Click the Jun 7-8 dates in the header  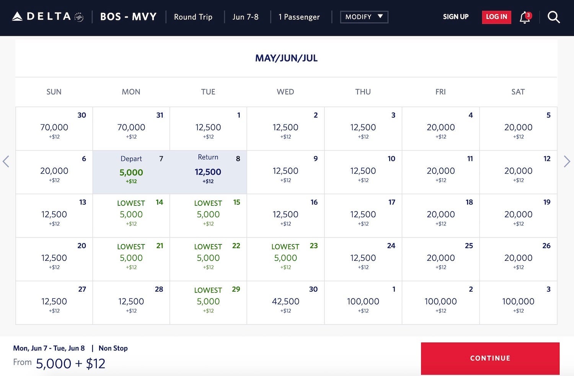(246, 17)
